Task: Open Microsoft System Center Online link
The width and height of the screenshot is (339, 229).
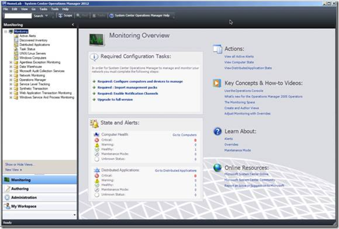Action: pos(246,174)
